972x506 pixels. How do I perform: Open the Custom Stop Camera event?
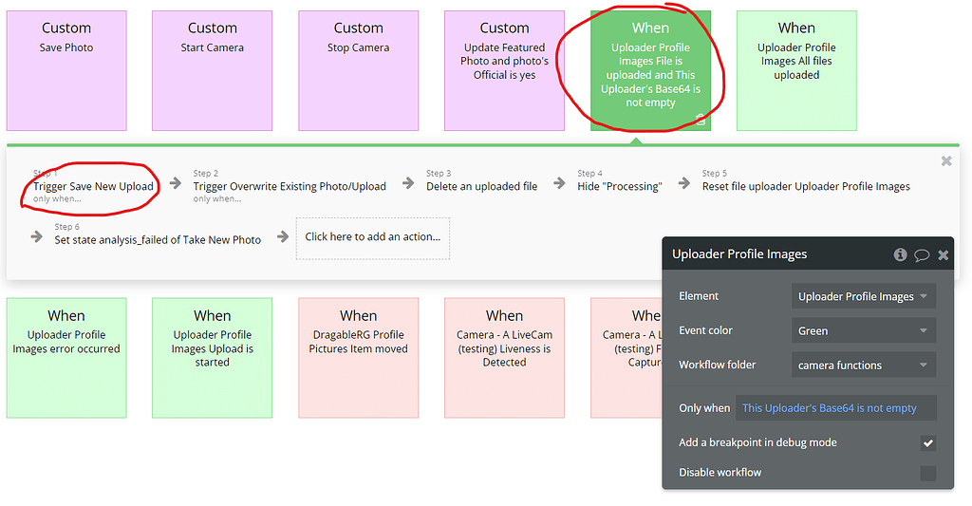coord(358,70)
